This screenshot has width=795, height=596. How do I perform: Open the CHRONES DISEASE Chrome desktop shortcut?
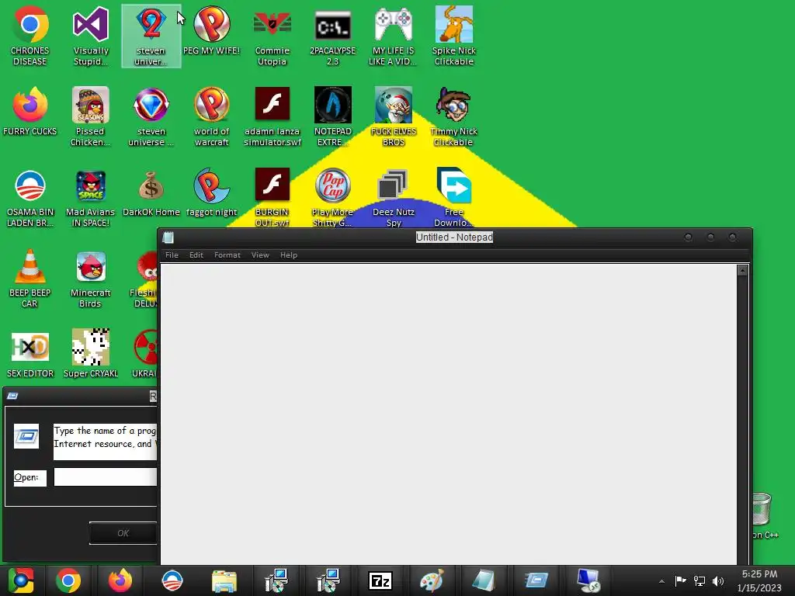pos(30,36)
